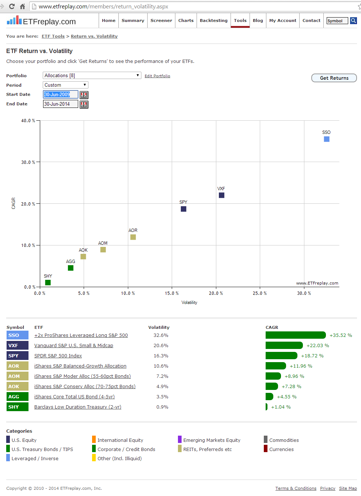
Task: Click the Currencies category swatch
Action: point(266,448)
